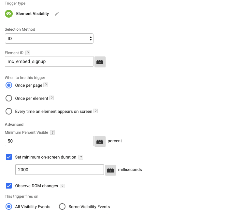
Task: Insert variable next to Element ID field
Action: pos(100,62)
